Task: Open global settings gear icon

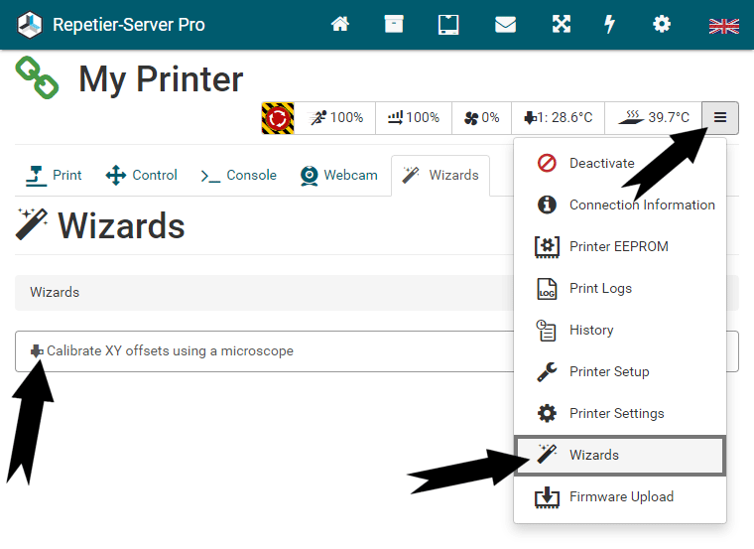Action: pos(662,25)
